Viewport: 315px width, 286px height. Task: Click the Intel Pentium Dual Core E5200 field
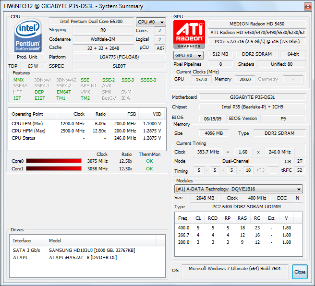(x=90, y=22)
